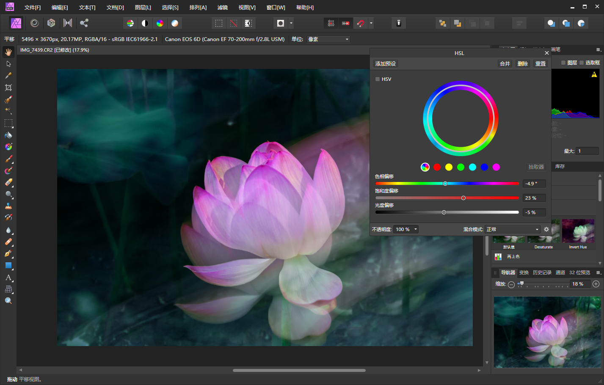This screenshot has height=385, width=604.
Task: Toggle Show Grid in toolbar
Action: pyautogui.click(x=331, y=23)
